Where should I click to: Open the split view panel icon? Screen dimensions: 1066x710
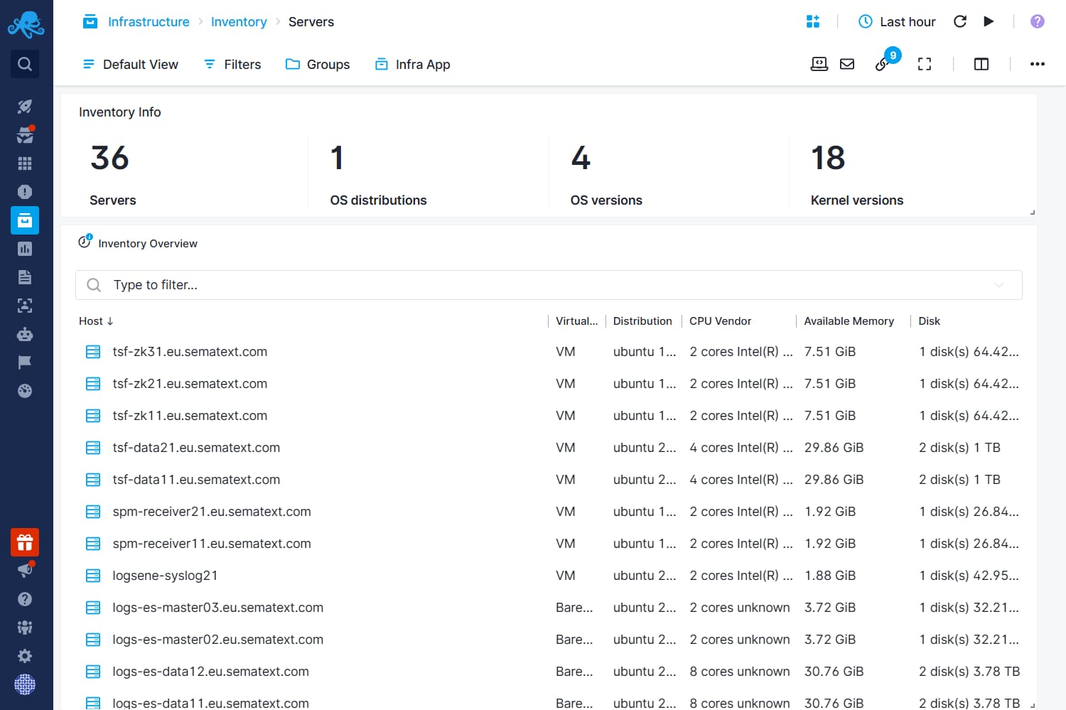pyautogui.click(x=981, y=63)
